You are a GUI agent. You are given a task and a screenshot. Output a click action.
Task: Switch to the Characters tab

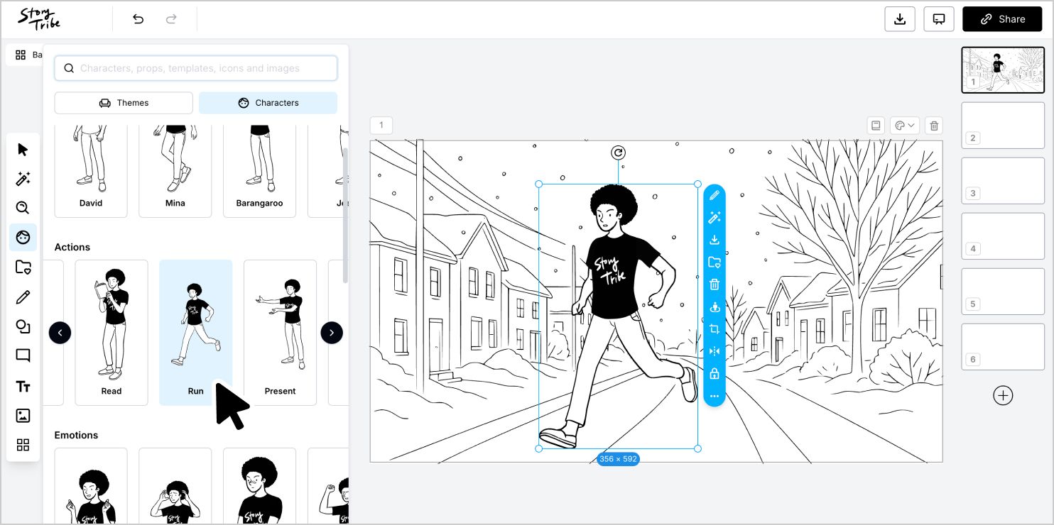[268, 103]
